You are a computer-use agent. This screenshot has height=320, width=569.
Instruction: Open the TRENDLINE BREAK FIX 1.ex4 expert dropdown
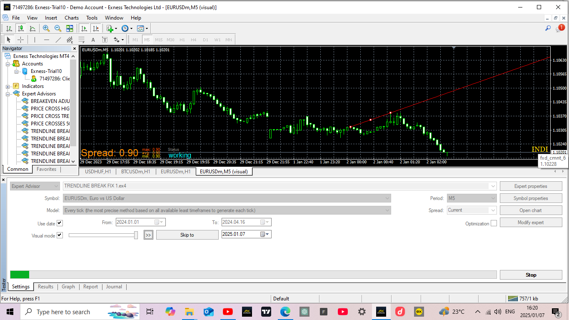[x=280, y=186]
